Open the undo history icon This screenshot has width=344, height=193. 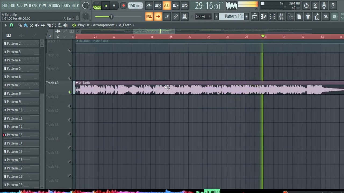point(306,5)
